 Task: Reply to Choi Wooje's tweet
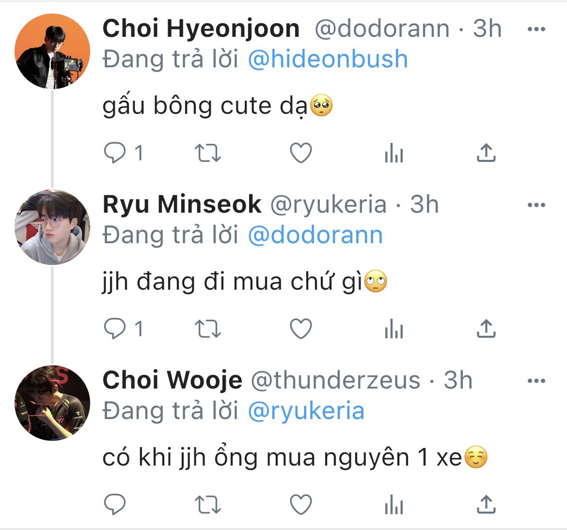tap(115, 505)
